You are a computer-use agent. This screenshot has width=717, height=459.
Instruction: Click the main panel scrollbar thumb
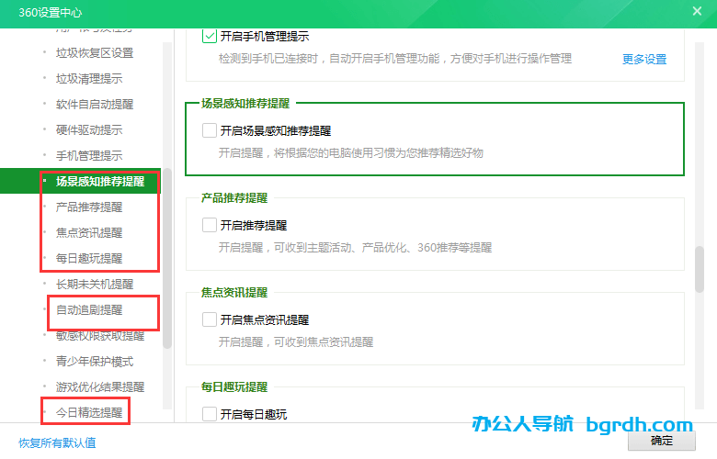tap(700, 270)
